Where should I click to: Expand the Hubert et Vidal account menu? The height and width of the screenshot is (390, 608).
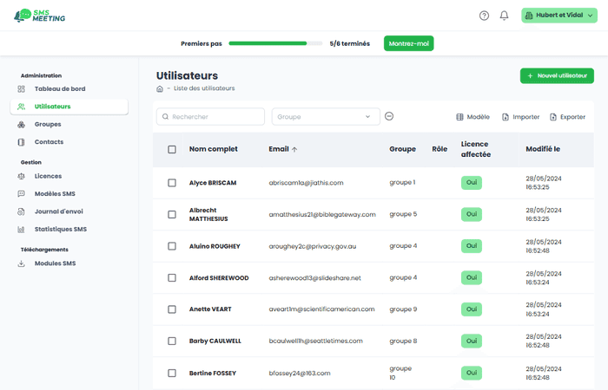(559, 16)
